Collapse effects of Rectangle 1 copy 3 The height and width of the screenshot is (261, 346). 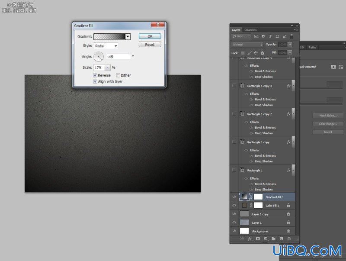coord(293,86)
